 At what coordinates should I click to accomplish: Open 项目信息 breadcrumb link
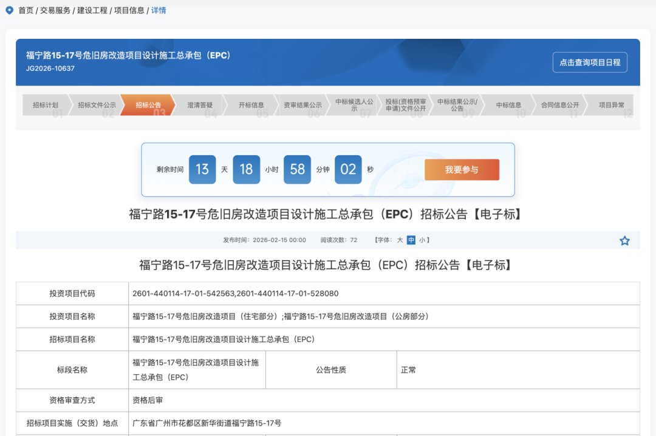click(129, 10)
